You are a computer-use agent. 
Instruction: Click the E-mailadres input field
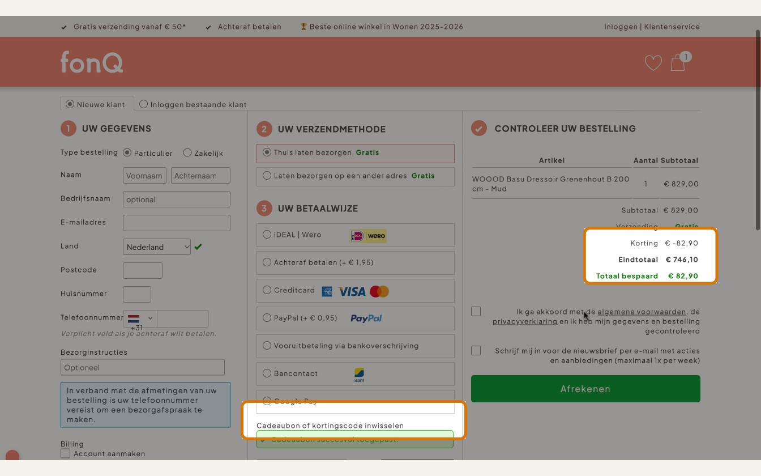pos(177,223)
